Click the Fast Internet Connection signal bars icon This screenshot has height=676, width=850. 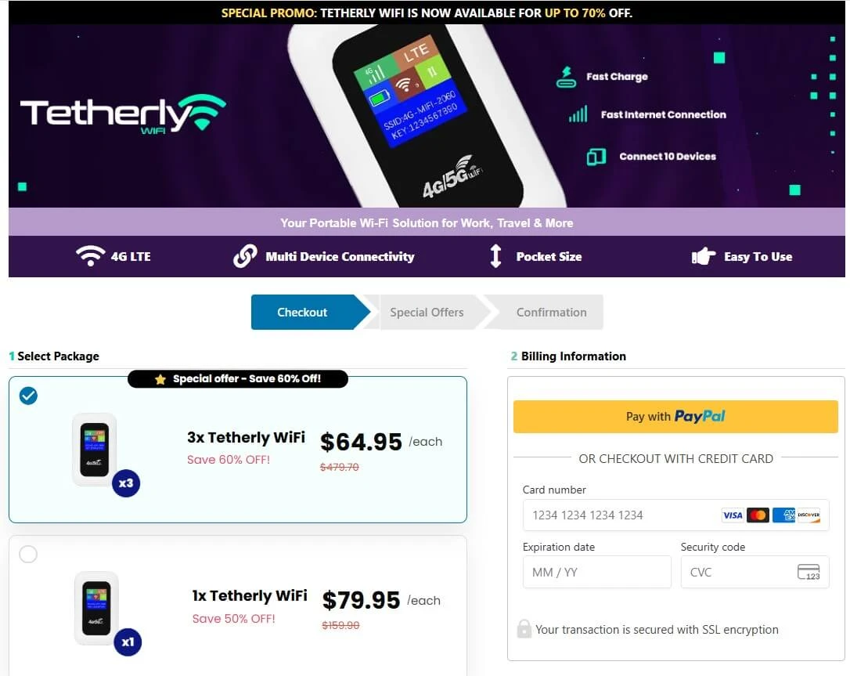(x=578, y=114)
